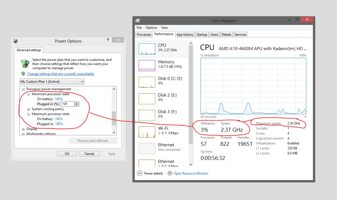Viewport: 337px width, 200px height.
Task: Select the CPU graph thumbnail in sidebar
Action: coord(147,49)
